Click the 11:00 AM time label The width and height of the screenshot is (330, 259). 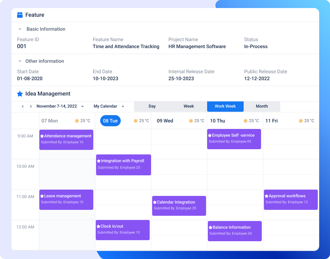tap(25, 197)
